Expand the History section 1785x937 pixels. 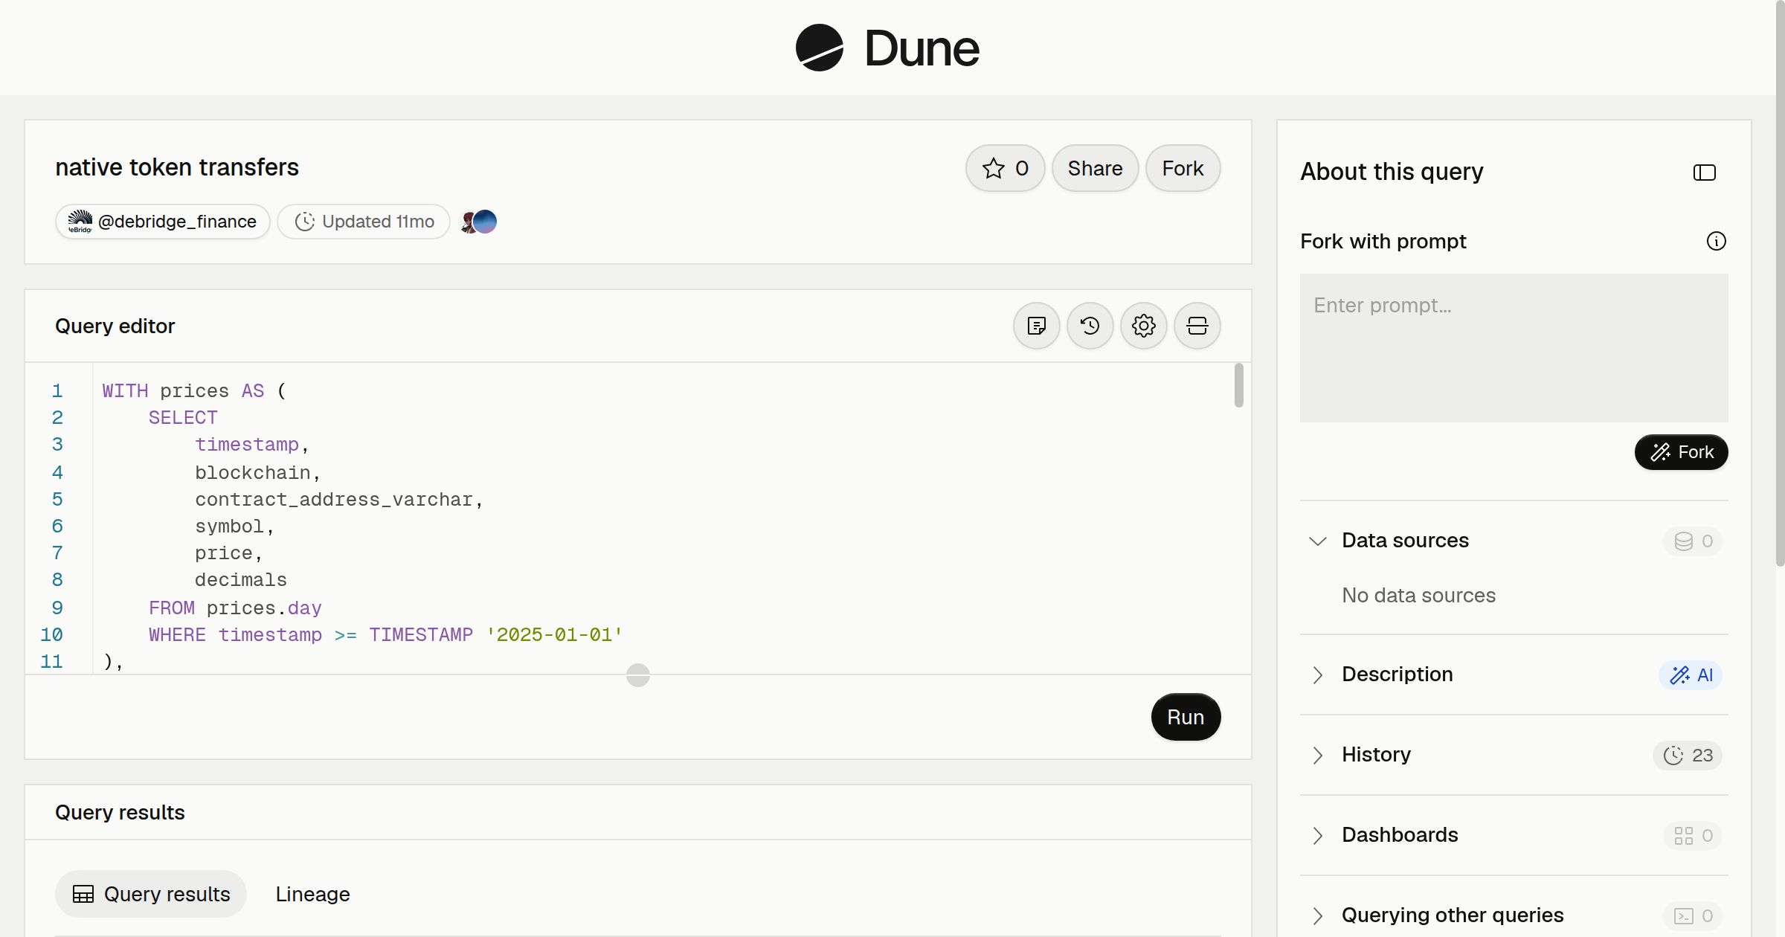[x=1317, y=755]
